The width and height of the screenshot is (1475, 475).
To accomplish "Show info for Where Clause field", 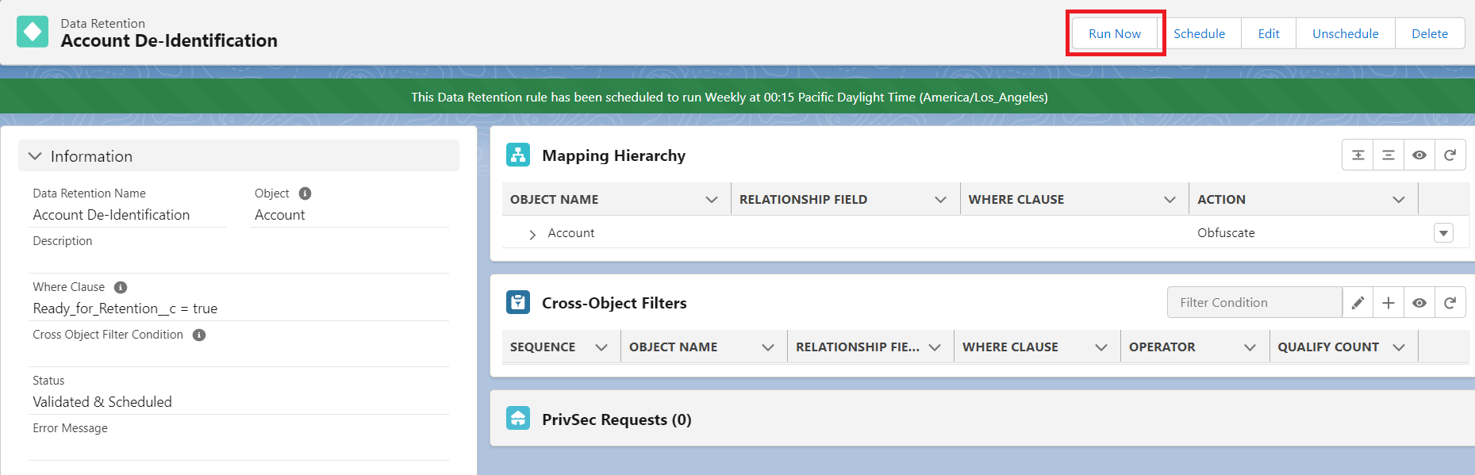I will 121,287.
